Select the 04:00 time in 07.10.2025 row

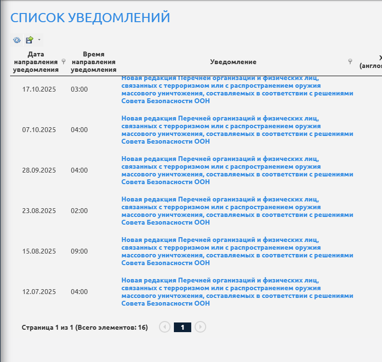pos(79,130)
